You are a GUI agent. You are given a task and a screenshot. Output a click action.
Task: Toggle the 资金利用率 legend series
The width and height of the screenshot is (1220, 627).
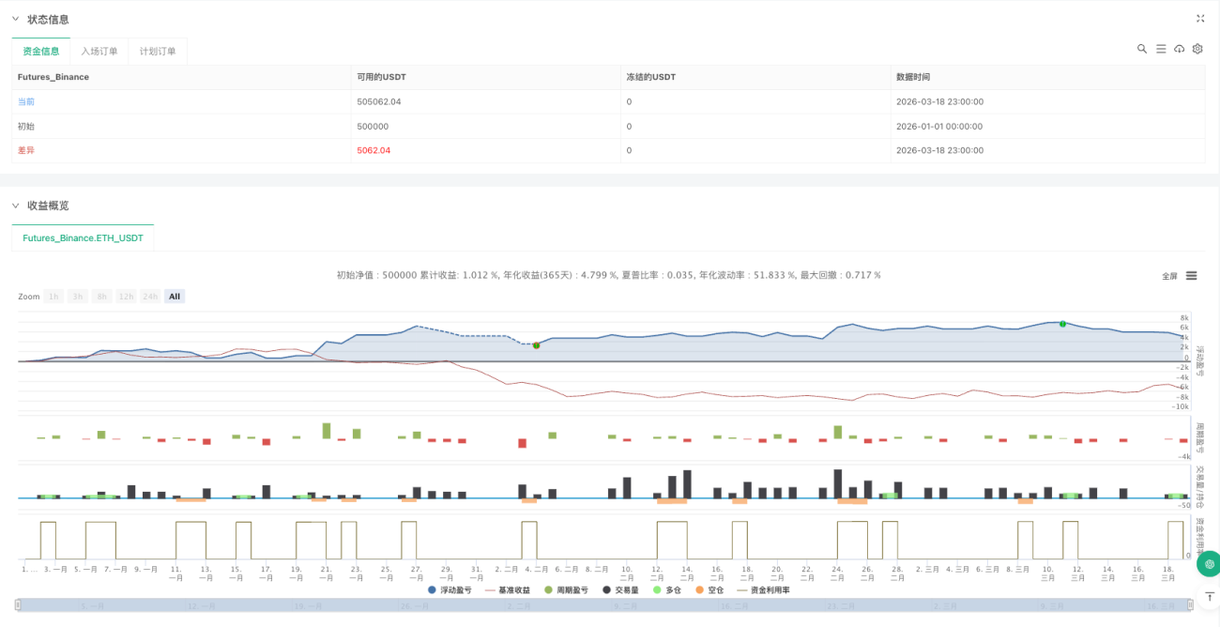click(x=762, y=590)
